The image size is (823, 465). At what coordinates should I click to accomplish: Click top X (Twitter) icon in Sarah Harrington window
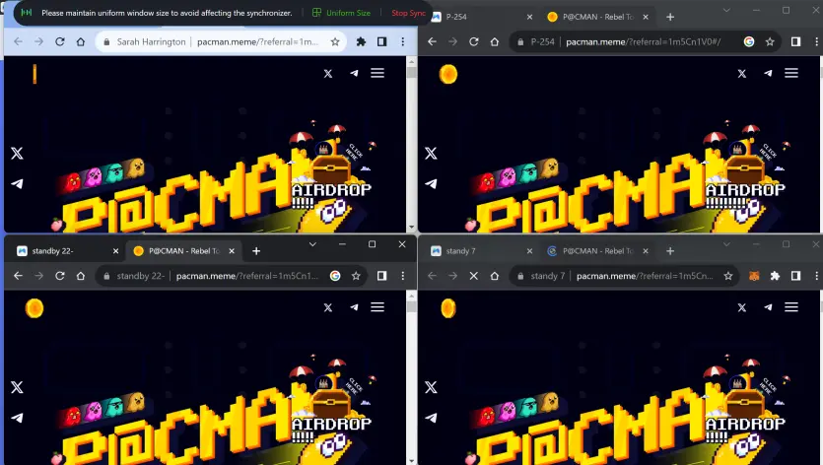click(x=328, y=74)
